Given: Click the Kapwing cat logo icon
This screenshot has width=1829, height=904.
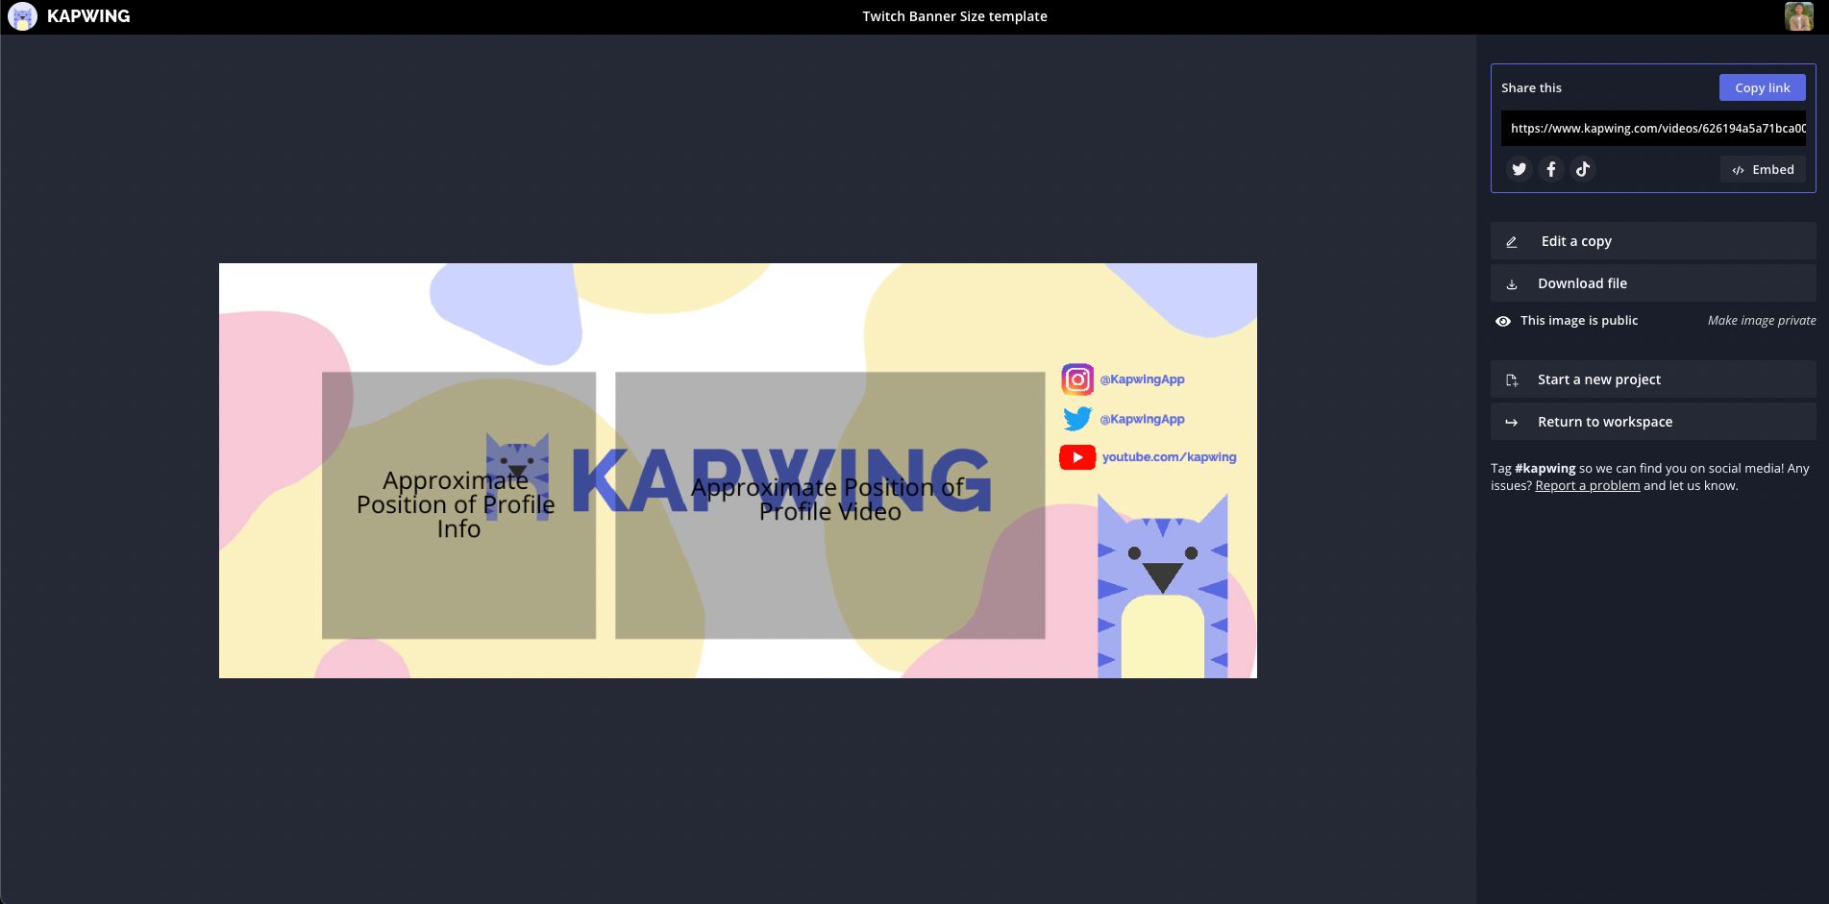Looking at the screenshot, I should (x=22, y=16).
